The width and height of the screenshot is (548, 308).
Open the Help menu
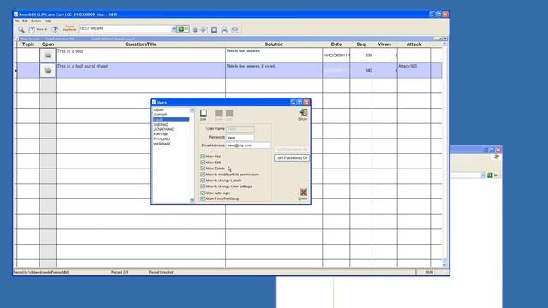(48, 21)
